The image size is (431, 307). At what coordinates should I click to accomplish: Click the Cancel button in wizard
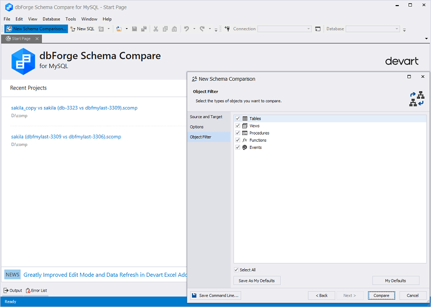point(413,296)
